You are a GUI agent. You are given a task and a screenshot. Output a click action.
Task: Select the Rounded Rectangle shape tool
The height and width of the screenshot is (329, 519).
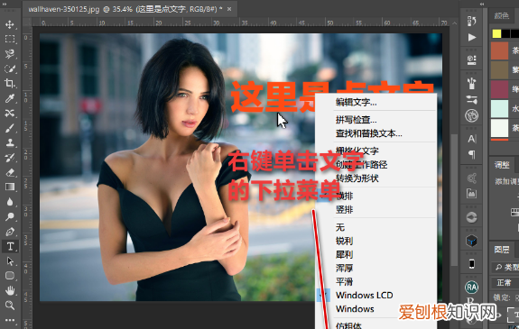click(10, 276)
